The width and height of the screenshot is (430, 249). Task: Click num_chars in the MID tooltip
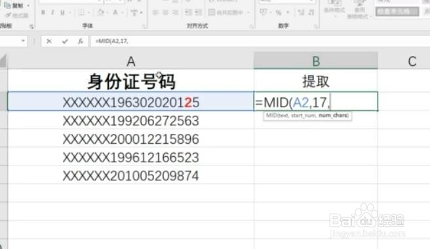[x=332, y=115]
